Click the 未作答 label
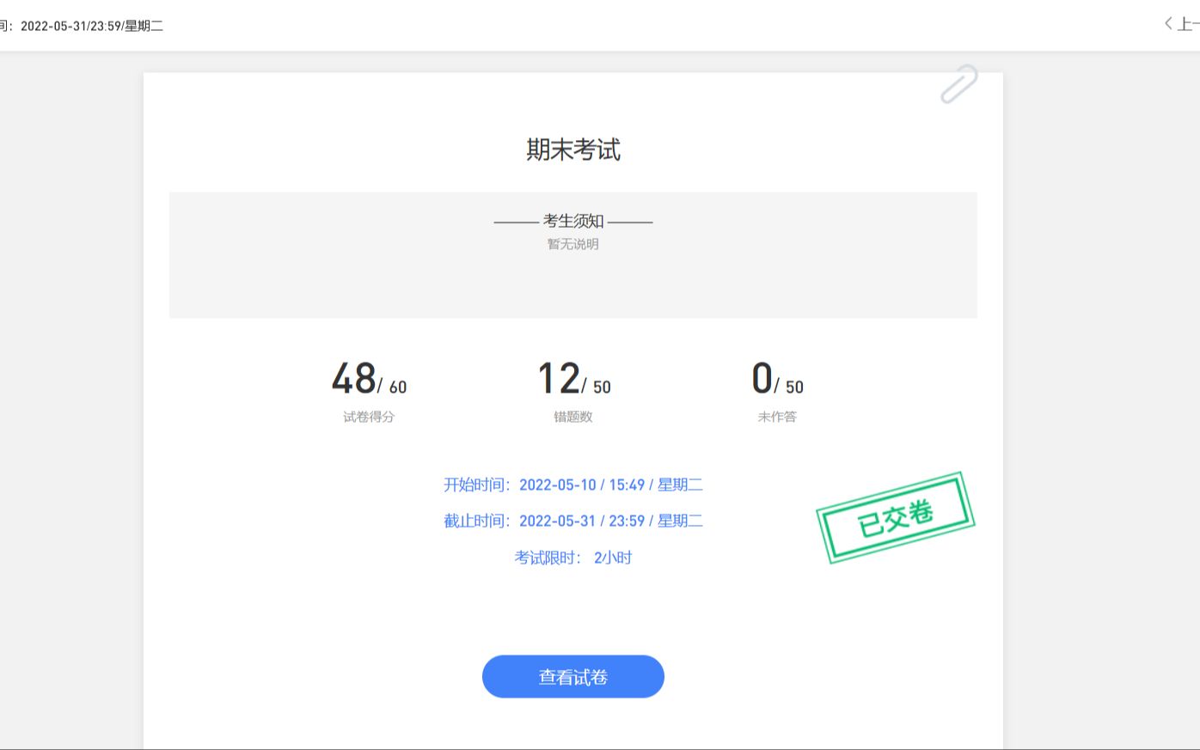The image size is (1200, 750). click(x=777, y=417)
